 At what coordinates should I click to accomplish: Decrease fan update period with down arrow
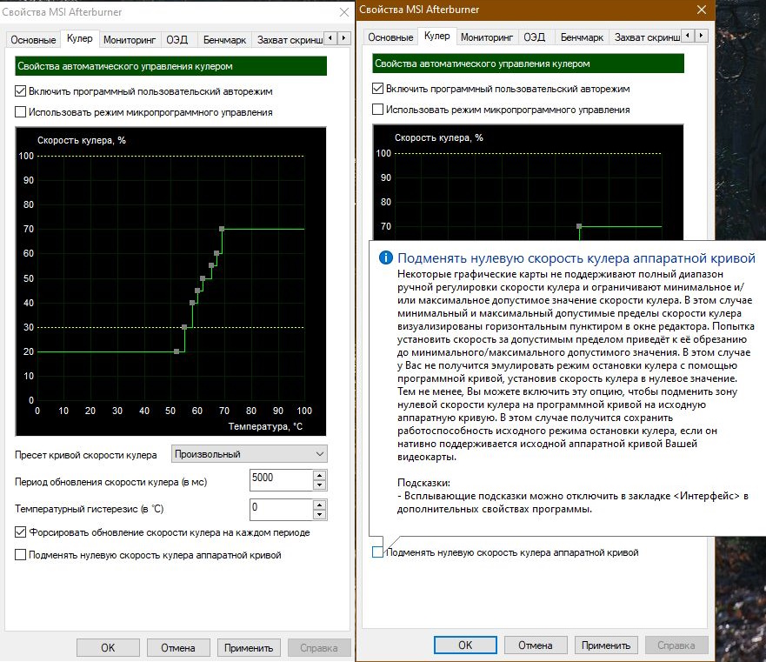(319, 485)
